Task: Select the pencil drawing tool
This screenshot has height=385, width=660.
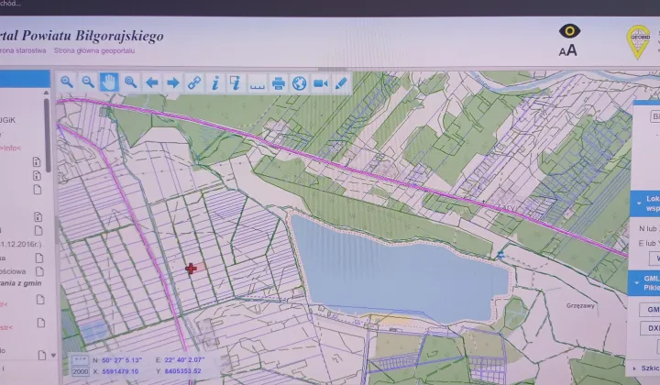Action: point(341,83)
